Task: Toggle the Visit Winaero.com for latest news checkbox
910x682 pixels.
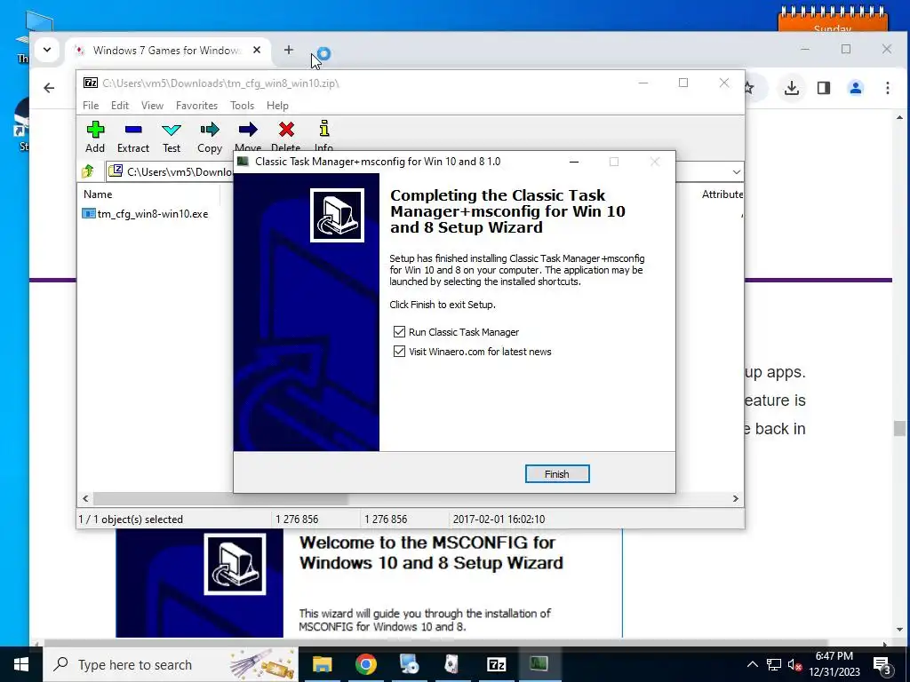Action: tap(399, 352)
